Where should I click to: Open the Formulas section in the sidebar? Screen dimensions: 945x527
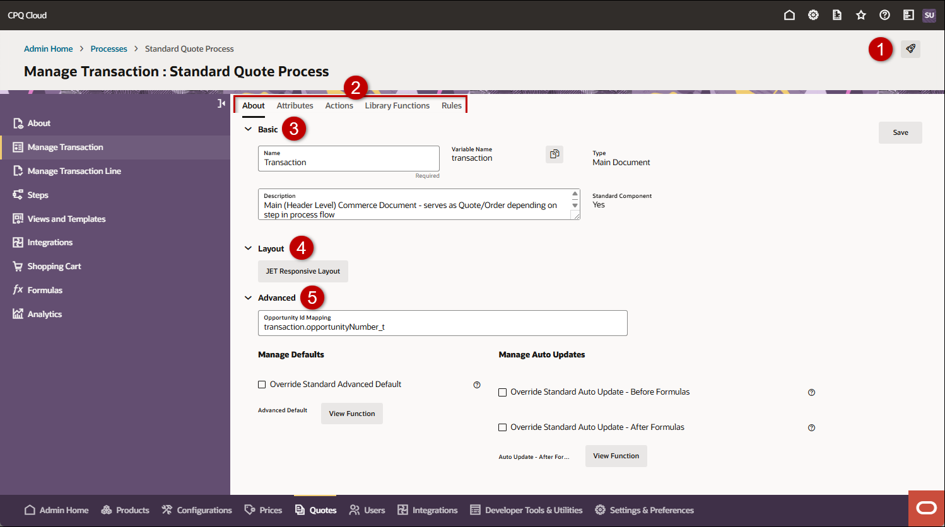(45, 290)
